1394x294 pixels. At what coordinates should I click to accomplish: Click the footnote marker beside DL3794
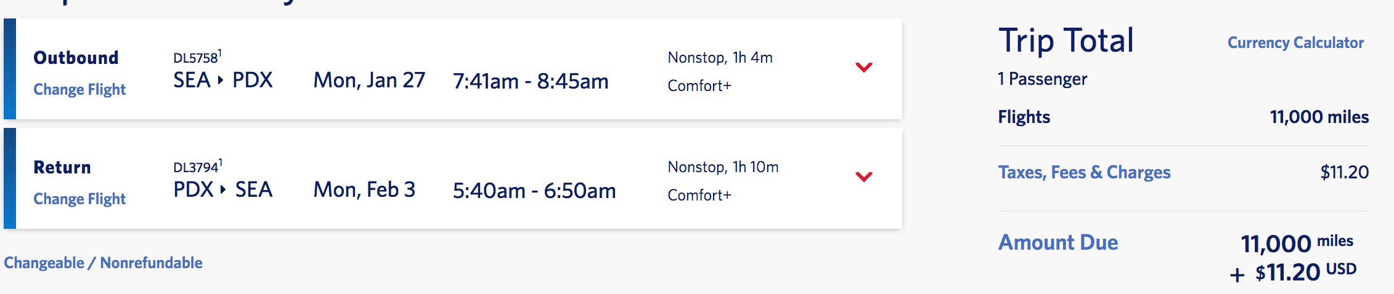tap(221, 162)
